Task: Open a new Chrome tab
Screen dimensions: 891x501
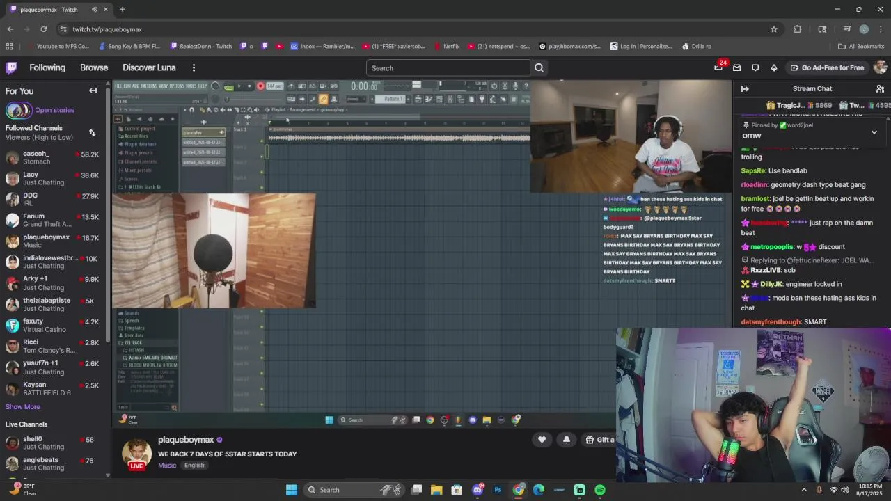Action: (122, 10)
